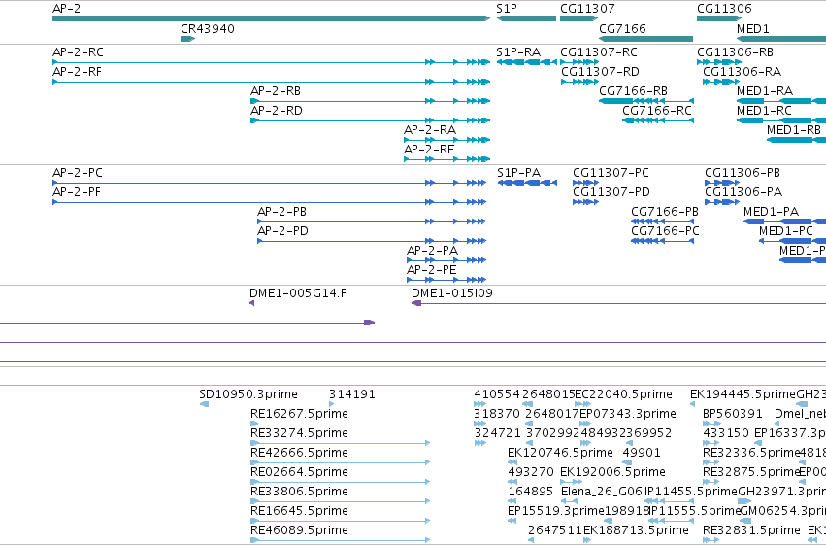Click the CG7166-PB protein label

click(665, 212)
